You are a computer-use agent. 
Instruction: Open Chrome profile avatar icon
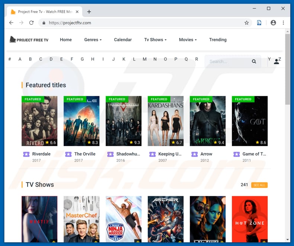click(273, 23)
